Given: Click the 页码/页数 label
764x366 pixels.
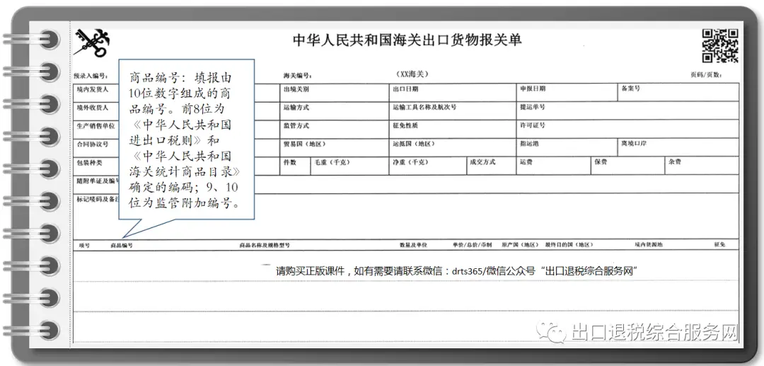Looking at the screenshot, I should 706,75.
